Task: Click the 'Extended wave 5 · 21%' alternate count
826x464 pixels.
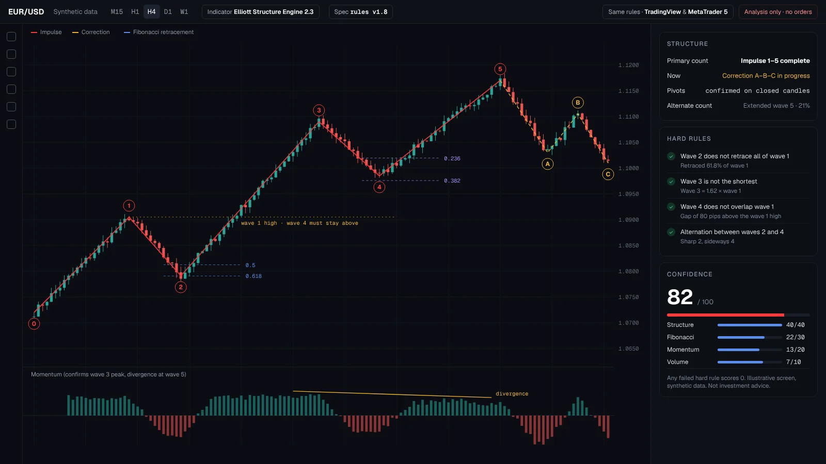Action: coord(776,106)
